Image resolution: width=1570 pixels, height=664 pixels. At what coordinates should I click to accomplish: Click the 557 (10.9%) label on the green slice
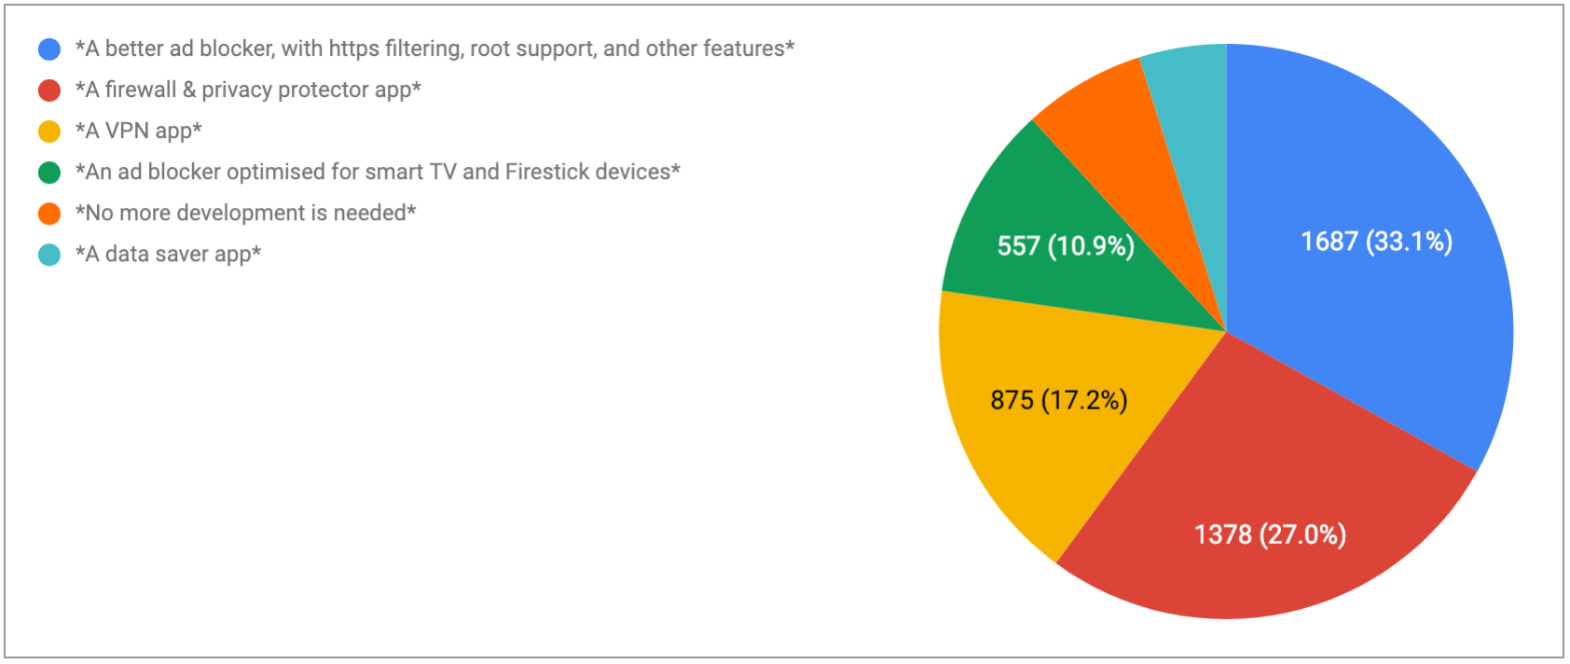point(1066,246)
